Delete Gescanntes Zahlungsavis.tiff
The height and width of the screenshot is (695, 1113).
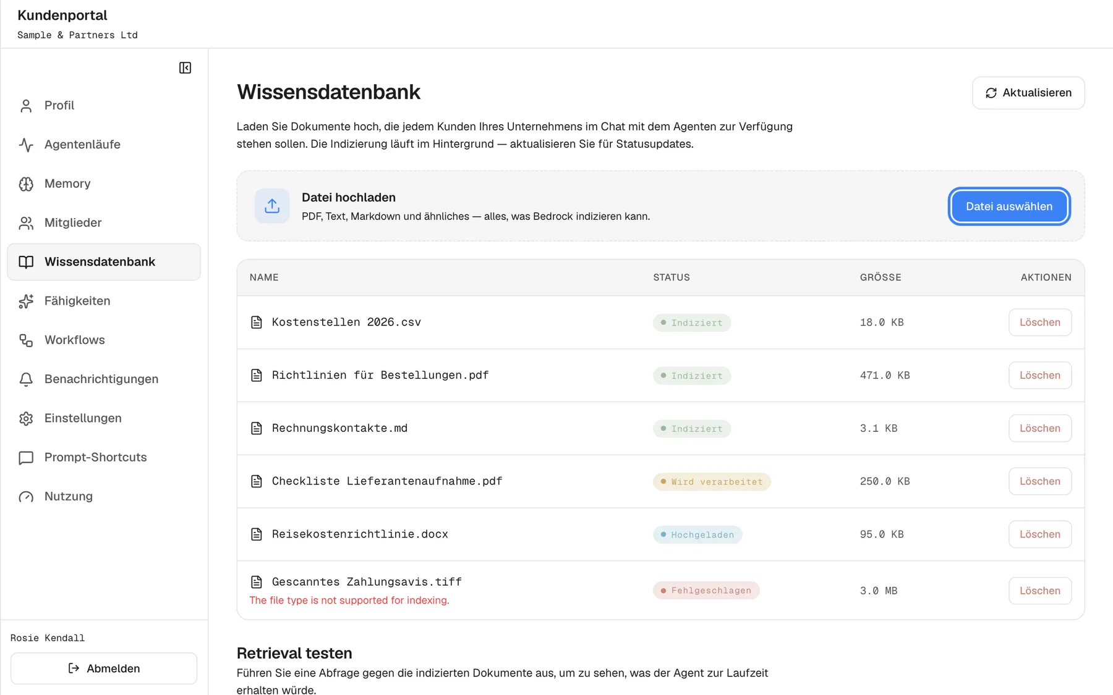[x=1040, y=591]
